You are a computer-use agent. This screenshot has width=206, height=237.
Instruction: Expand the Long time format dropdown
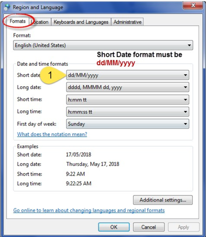pos(127,112)
